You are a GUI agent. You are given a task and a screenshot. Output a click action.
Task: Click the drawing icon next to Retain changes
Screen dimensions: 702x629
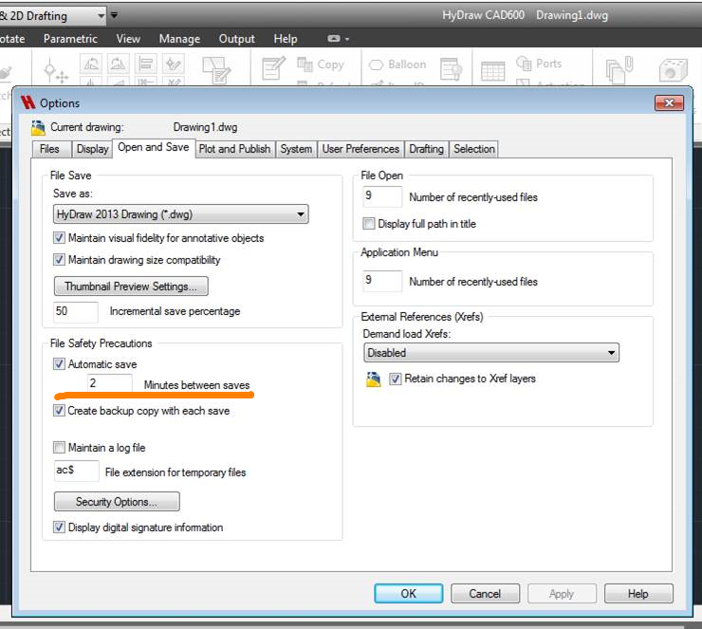point(374,379)
